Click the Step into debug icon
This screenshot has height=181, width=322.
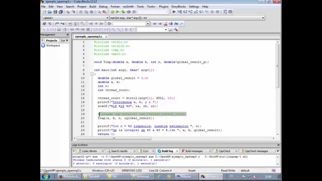[x=190, y=12]
